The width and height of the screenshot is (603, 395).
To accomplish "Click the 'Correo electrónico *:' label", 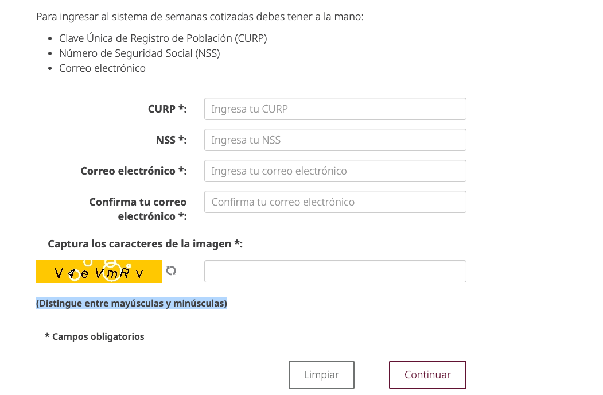I will [134, 171].
